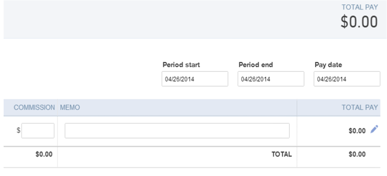Click the COMMISSION column header
This screenshot has width=387, height=176.
[34, 107]
